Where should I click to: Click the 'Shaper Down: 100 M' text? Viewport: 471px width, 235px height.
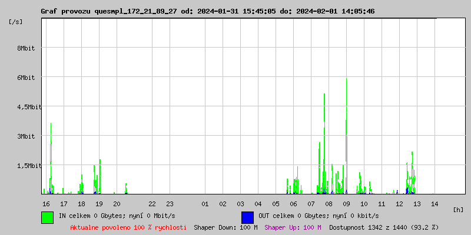pyautogui.click(x=225, y=227)
